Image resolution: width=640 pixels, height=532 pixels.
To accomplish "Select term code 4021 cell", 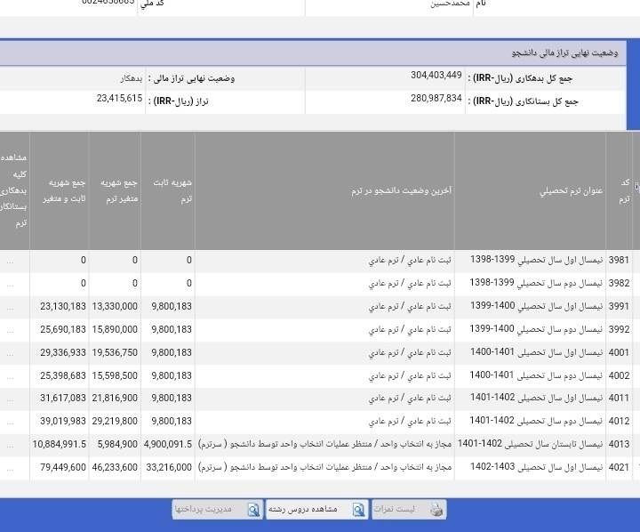I will point(619,467).
